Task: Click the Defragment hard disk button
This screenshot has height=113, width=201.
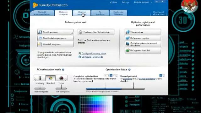Action: [x=143, y=51]
